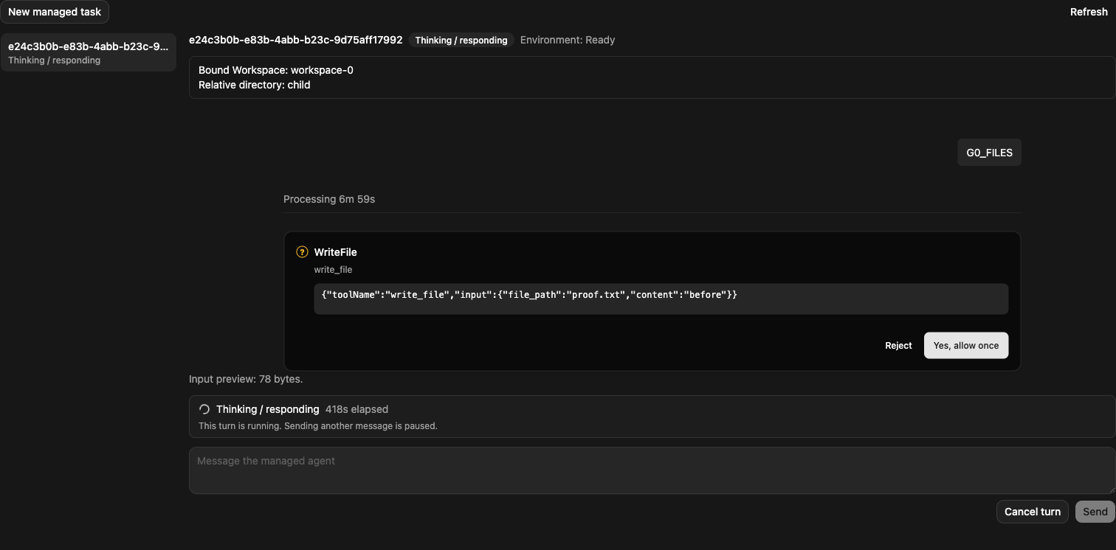Click the question mark icon beside WriteFile

(x=302, y=252)
